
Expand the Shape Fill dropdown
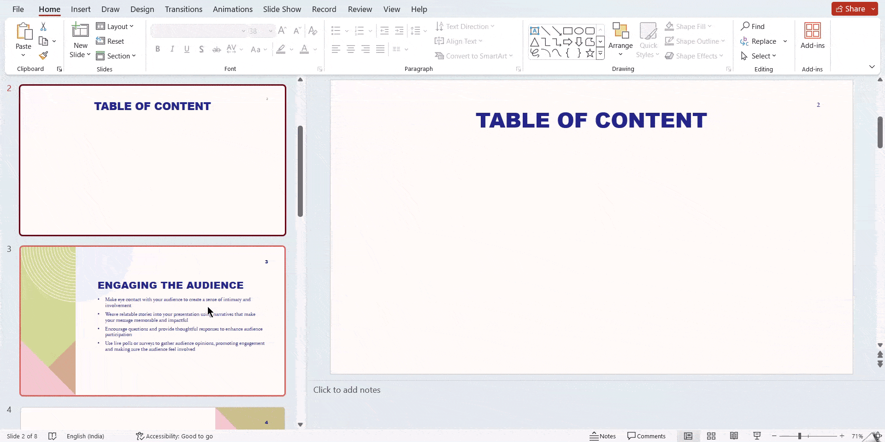click(x=709, y=26)
